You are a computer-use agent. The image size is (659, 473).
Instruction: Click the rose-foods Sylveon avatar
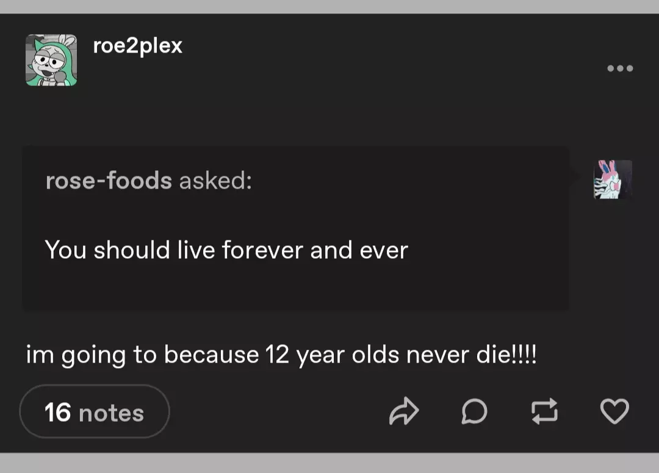click(613, 179)
